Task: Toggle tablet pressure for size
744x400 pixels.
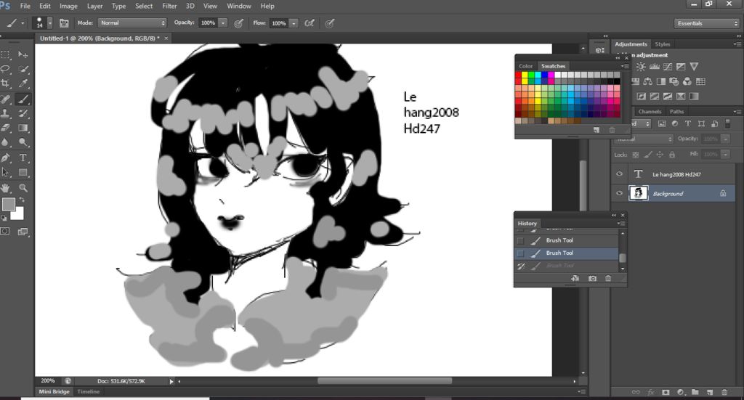Action: 330,23
